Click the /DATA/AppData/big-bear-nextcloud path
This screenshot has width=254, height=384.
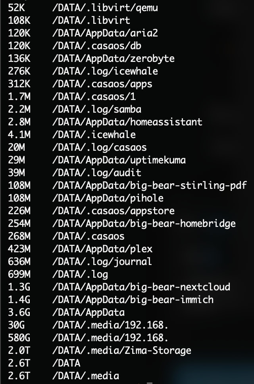tap(141, 287)
